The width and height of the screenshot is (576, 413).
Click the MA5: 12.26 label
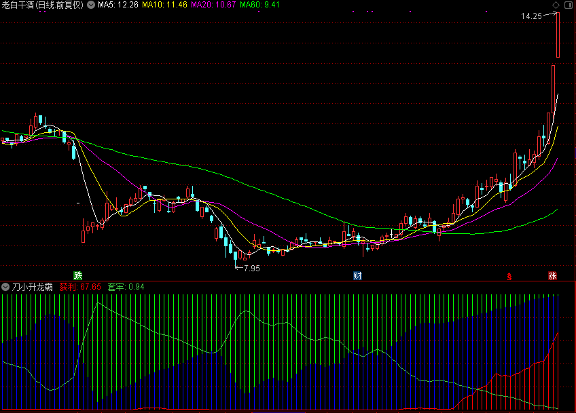(118, 5)
